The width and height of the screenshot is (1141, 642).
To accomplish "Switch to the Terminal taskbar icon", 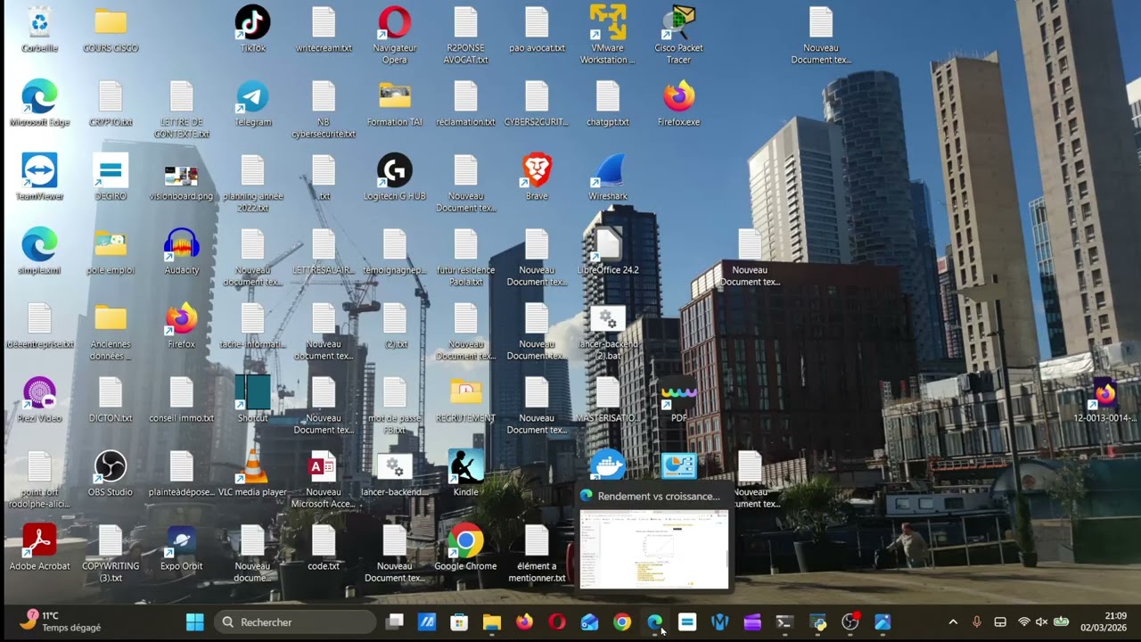I will (784, 622).
